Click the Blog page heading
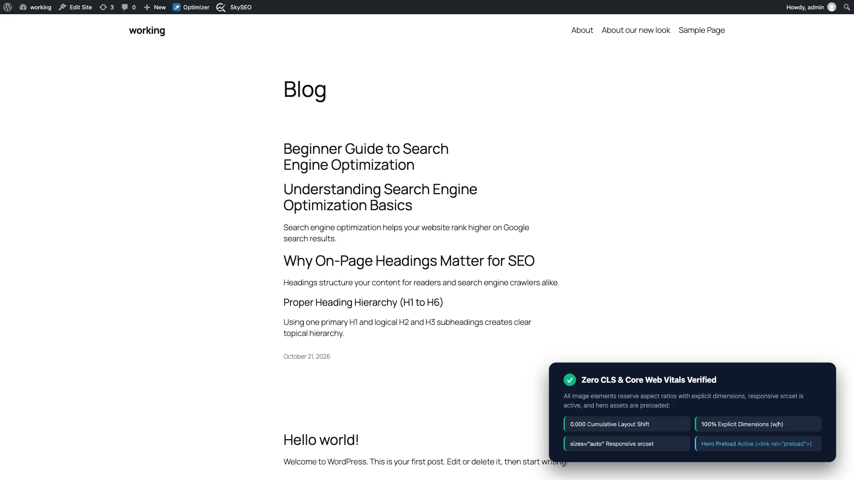Image resolution: width=854 pixels, height=480 pixels. click(305, 90)
